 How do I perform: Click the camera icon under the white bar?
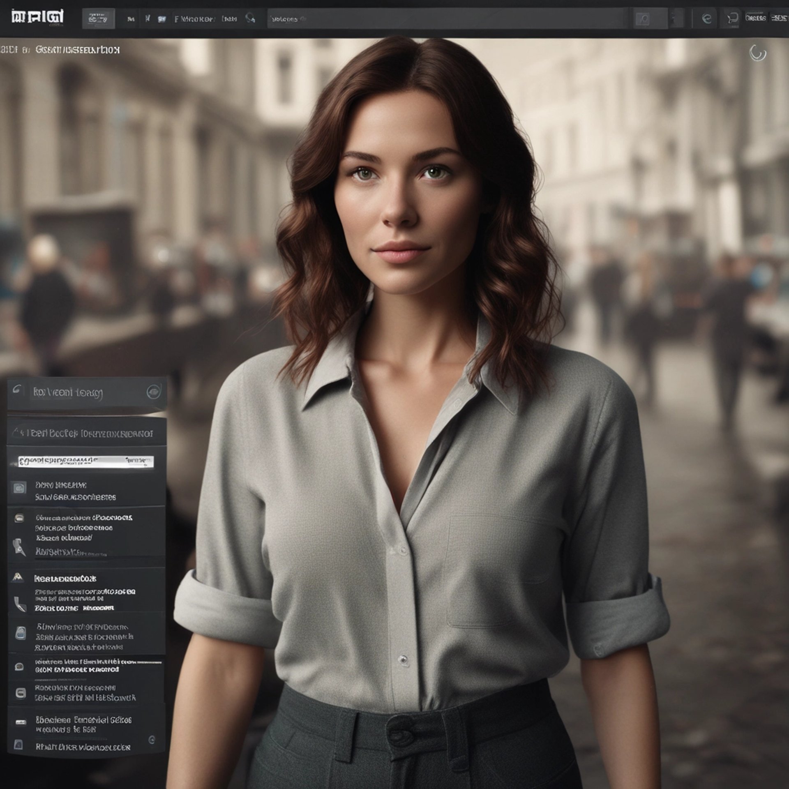pyautogui.click(x=19, y=488)
